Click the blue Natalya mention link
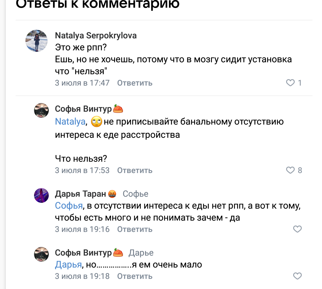Image resolution: width=322 pixels, height=289 pixels. (x=70, y=122)
